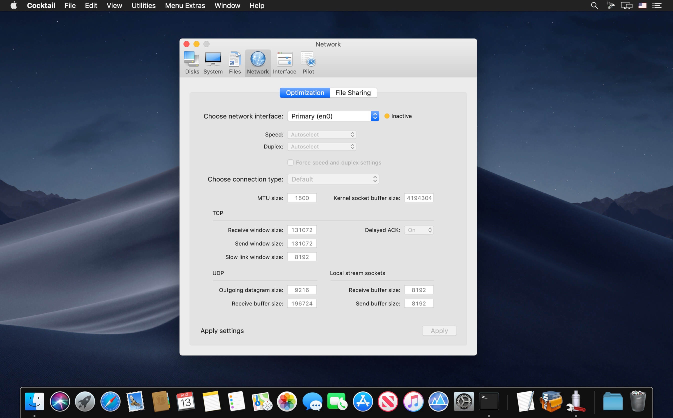Open the blue Downloads folder in Dock
Screen dimensions: 673x418
[612, 401]
